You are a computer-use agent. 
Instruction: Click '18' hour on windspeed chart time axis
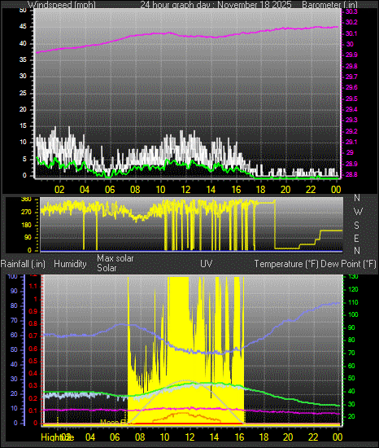(261, 190)
